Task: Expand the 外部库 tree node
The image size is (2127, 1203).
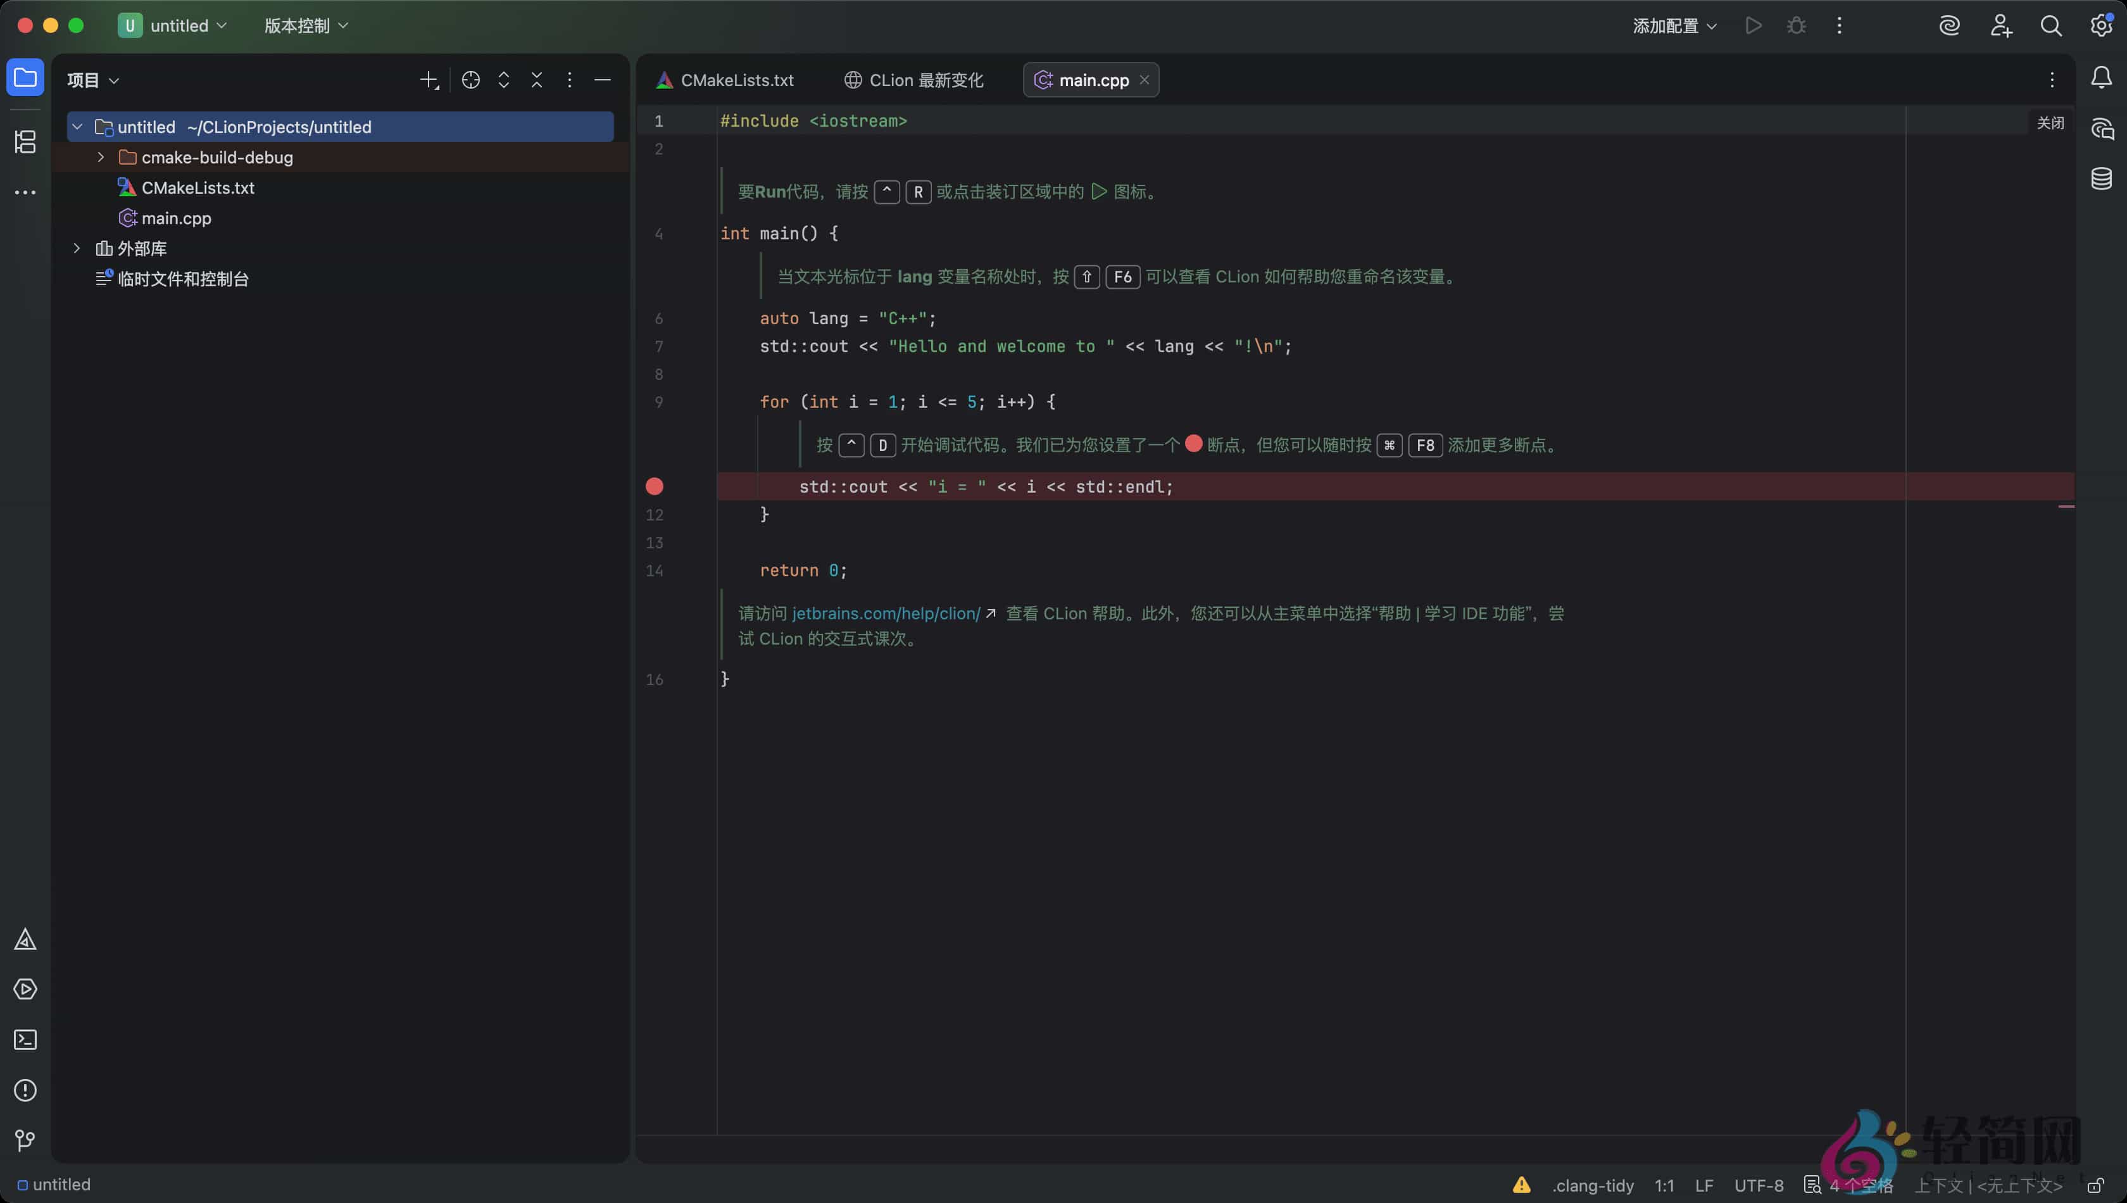Action: [x=77, y=248]
